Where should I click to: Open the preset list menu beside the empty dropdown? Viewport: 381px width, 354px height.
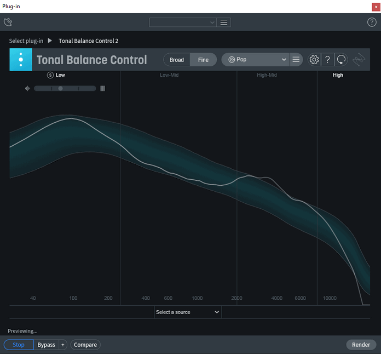[x=223, y=22]
